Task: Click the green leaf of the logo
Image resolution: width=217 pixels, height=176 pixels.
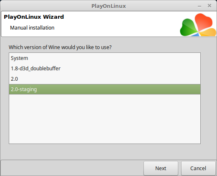Action: 189,28
